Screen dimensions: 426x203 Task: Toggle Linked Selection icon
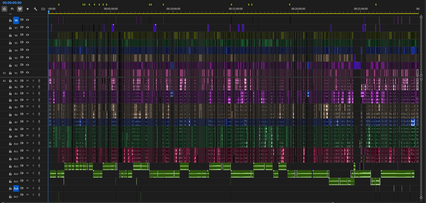pyautogui.click(x=20, y=9)
